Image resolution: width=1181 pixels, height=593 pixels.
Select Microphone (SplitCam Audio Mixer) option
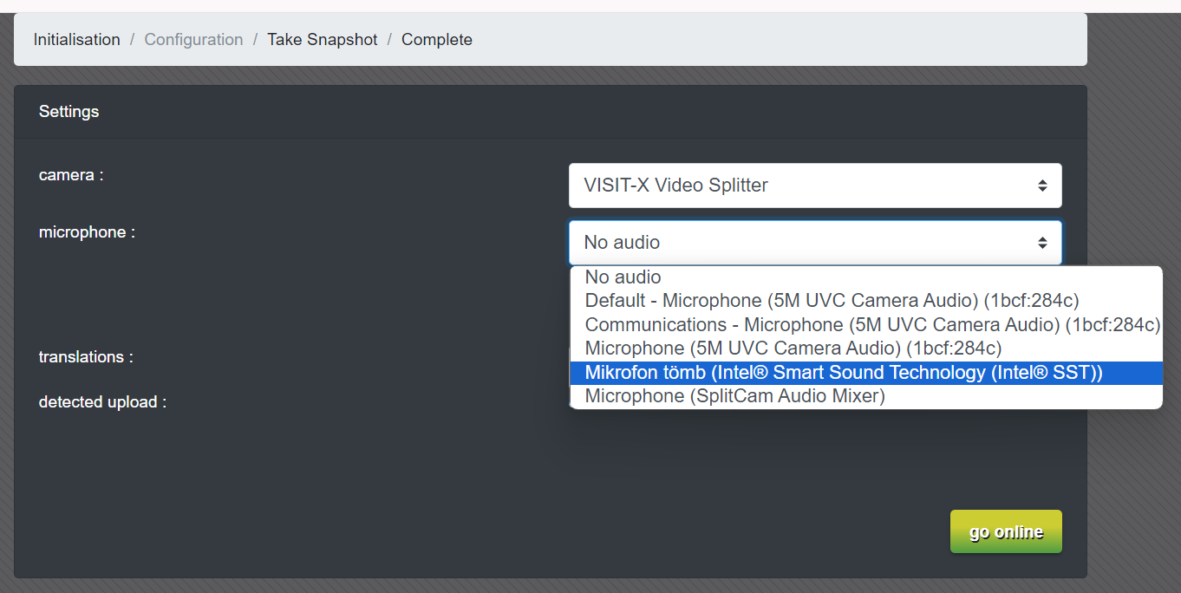866,396
